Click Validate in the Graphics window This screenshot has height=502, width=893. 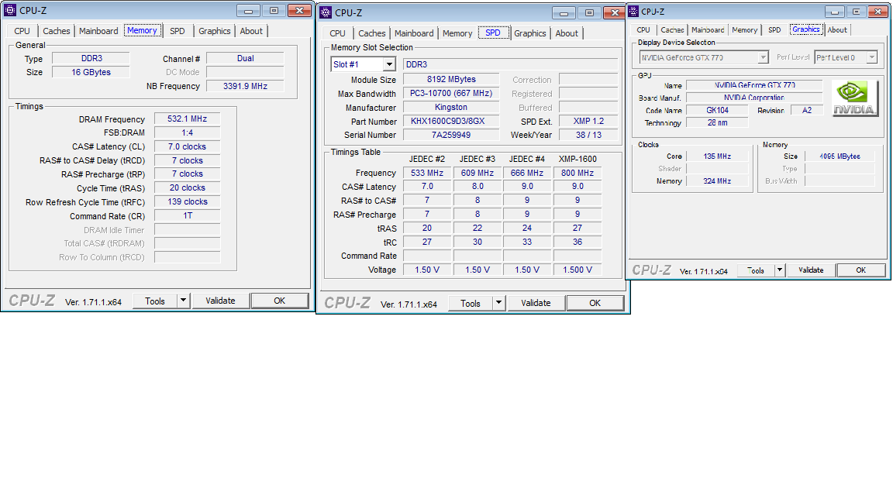point(811,270)
